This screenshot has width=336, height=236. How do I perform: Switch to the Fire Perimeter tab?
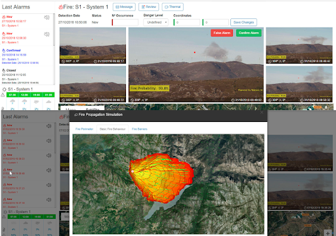(84, 129)
